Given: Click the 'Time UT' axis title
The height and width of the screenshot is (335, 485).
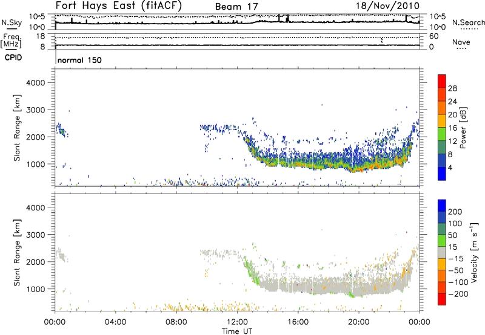Looking at the screenshot, I should point(237,331).
